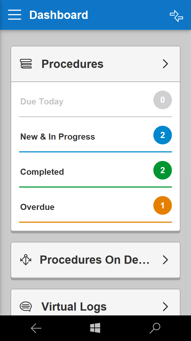
Task: Click the Procedures list icon
Action: [26, 64]
